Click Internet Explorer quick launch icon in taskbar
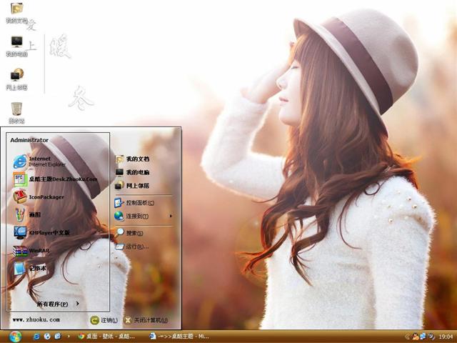The height and width of the screenshot is (343, 457). coord(36,337)
